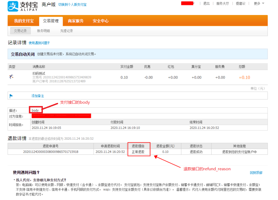Click the 使用遇到问题? link near 记录详情
278x200 pixels.
[x=38, y=43]
